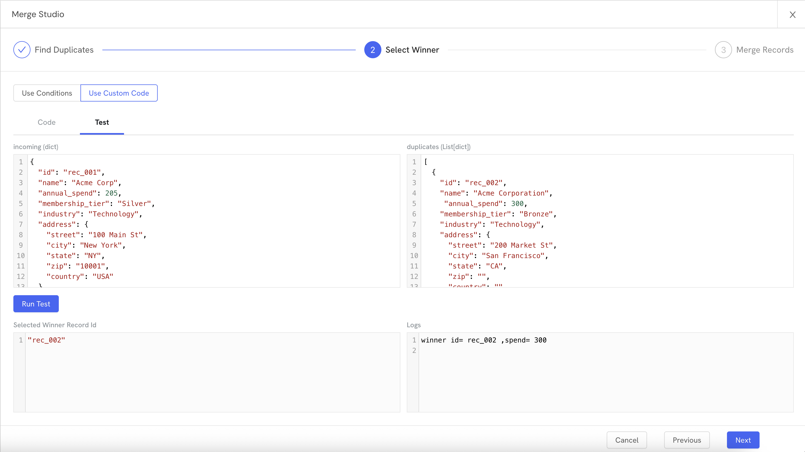Click the "address" key in duplicates editor
805x452 pixels.
point(459,235)
